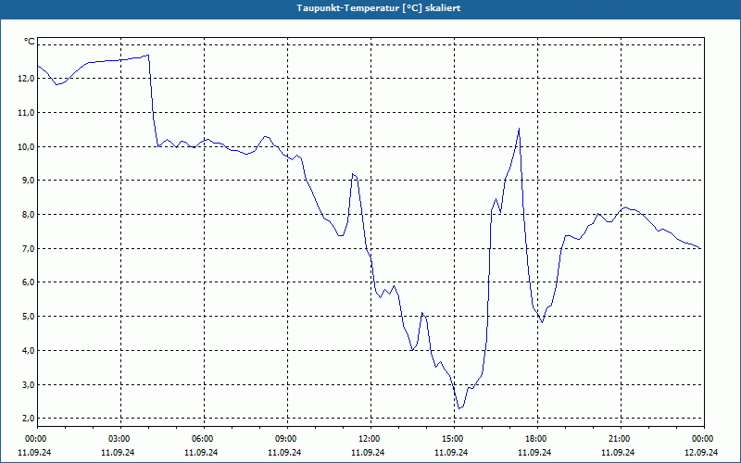
Task: Click the chart title 'Taupunkt-Temperatur [°C] skaliert'
Action: click(x=379, y=8)
